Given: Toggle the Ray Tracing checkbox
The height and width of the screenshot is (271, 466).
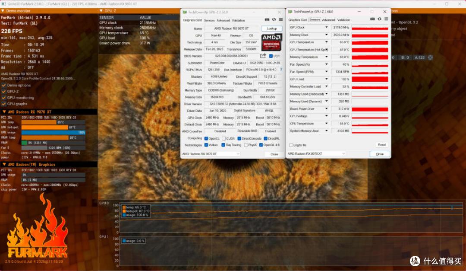Looking at the screenshot, I should point(223,145).
